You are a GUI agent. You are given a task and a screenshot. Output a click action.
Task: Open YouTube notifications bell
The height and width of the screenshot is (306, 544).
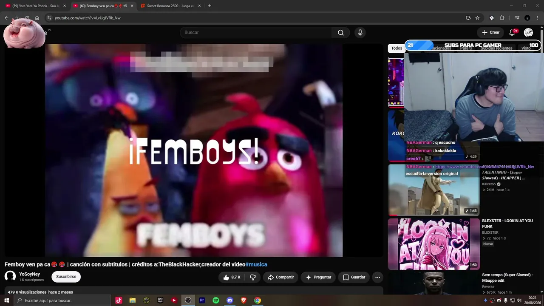(512, 33)
